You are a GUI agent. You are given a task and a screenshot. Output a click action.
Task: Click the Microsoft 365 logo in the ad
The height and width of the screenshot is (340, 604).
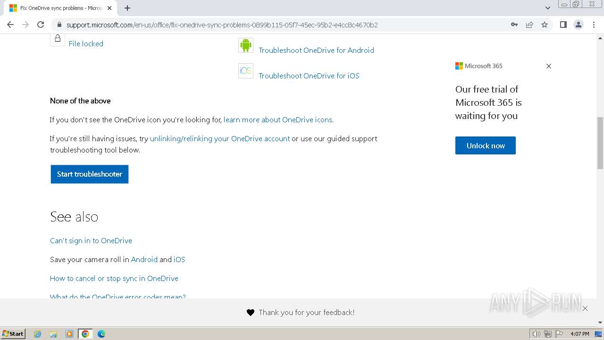point(479,66)
